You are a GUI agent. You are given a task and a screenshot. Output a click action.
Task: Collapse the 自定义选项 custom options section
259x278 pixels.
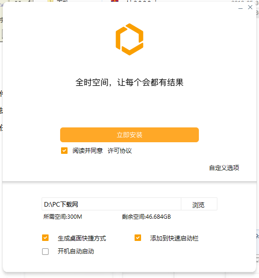point(224,168)
